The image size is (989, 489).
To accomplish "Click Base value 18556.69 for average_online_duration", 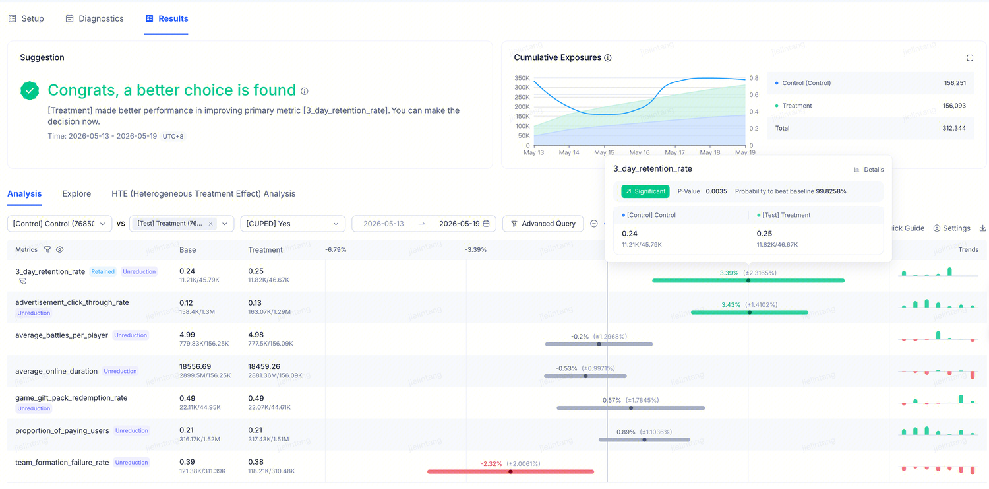I will [x=195, y=366].
